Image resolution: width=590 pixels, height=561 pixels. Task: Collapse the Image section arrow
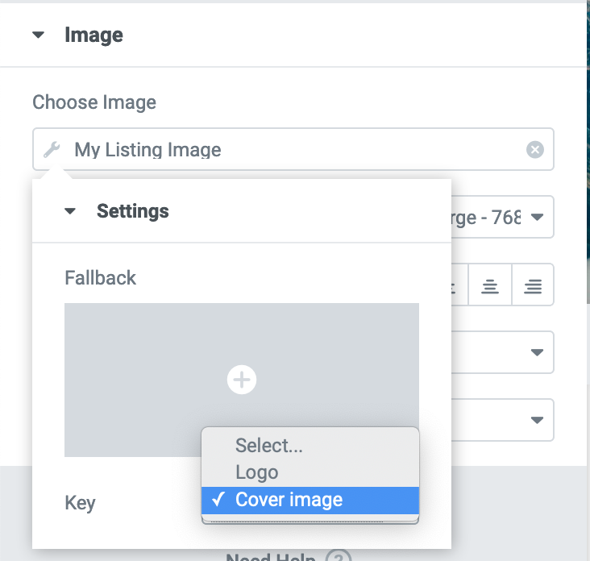coord(39,35)
